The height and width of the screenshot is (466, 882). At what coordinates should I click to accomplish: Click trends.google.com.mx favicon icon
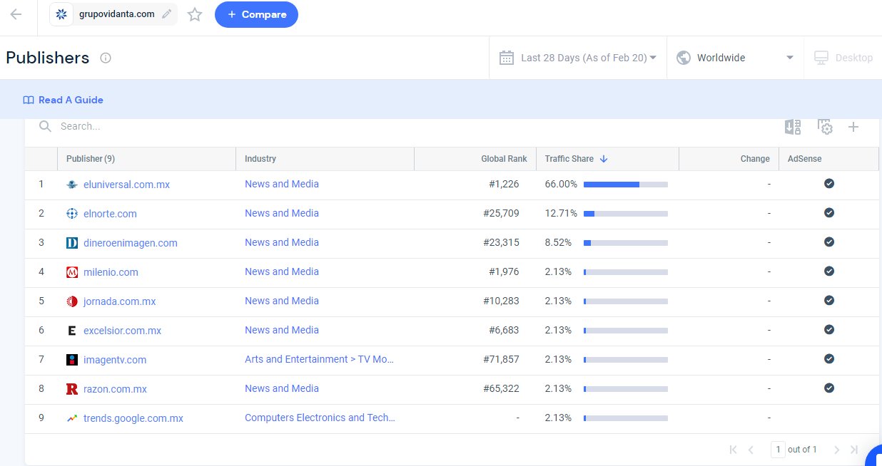click(71, 418)
